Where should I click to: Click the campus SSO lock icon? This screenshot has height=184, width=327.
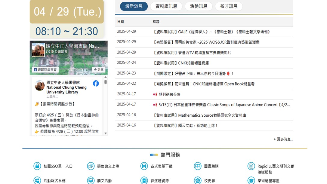(37, 166)
